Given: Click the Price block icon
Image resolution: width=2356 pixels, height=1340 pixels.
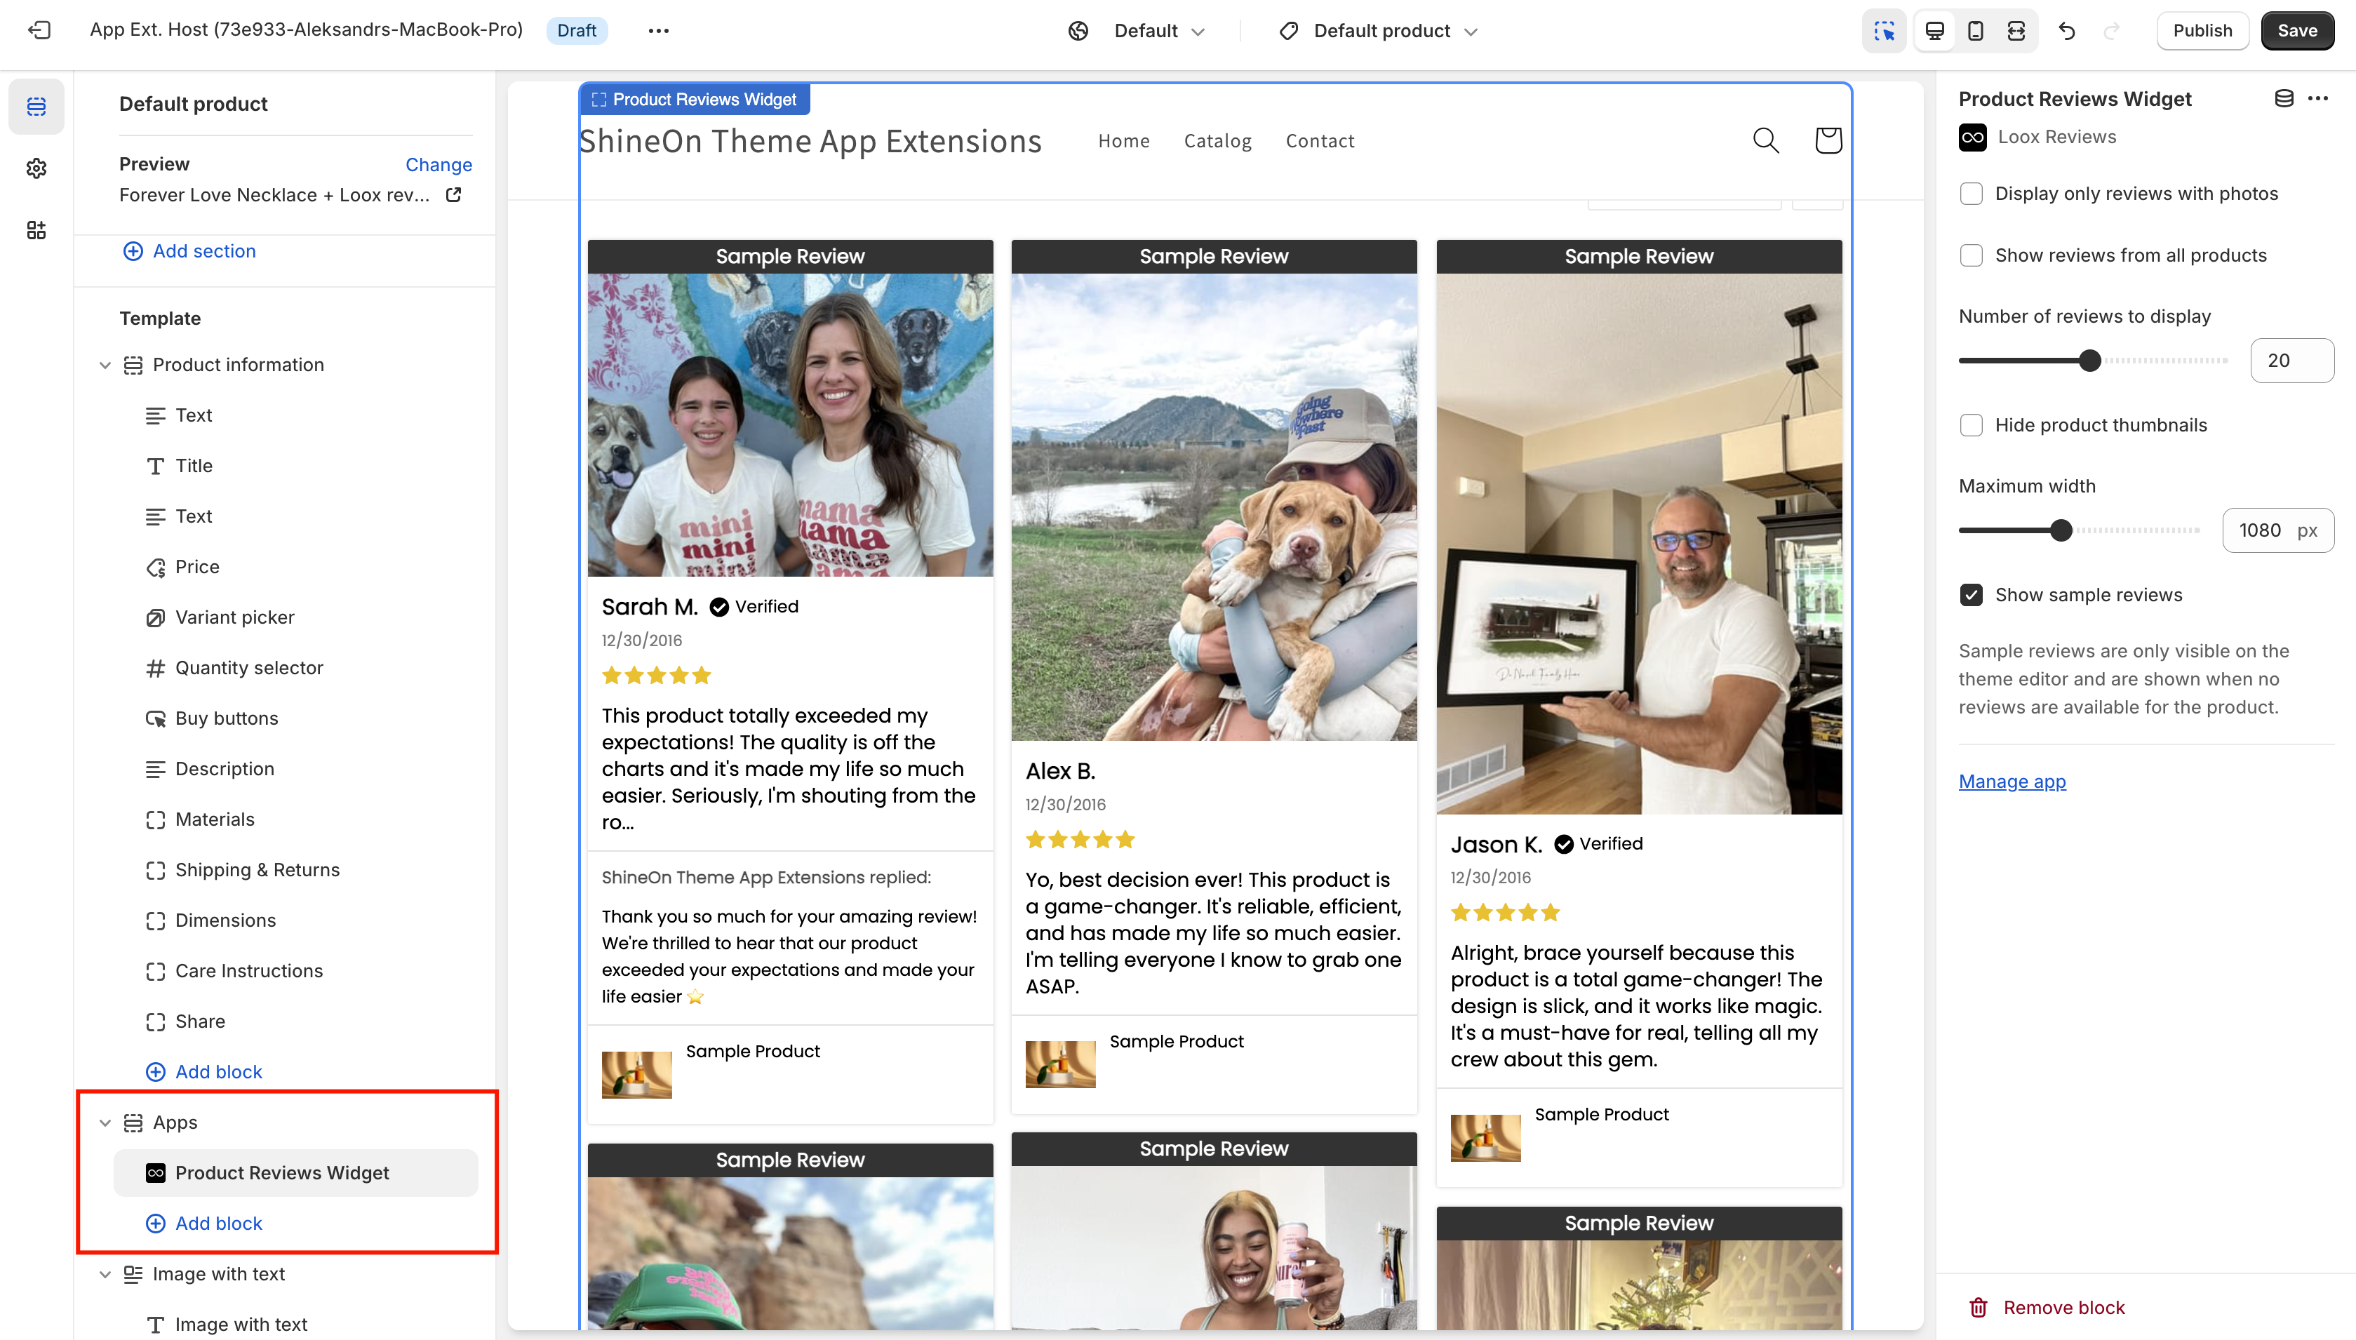Looking at the screenshot, I should (x=156, y=567).
